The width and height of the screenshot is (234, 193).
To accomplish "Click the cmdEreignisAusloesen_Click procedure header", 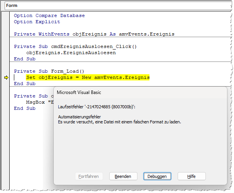I will coord(75,46).
